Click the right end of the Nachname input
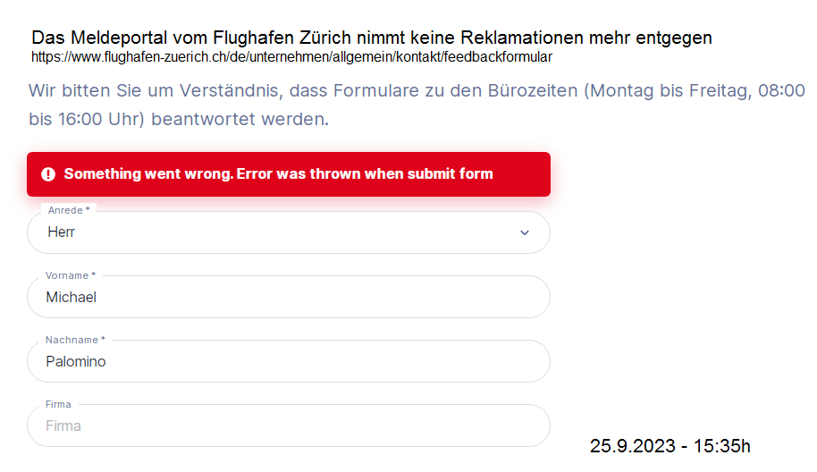Screen dimensions: 817x472 [527, 361]
